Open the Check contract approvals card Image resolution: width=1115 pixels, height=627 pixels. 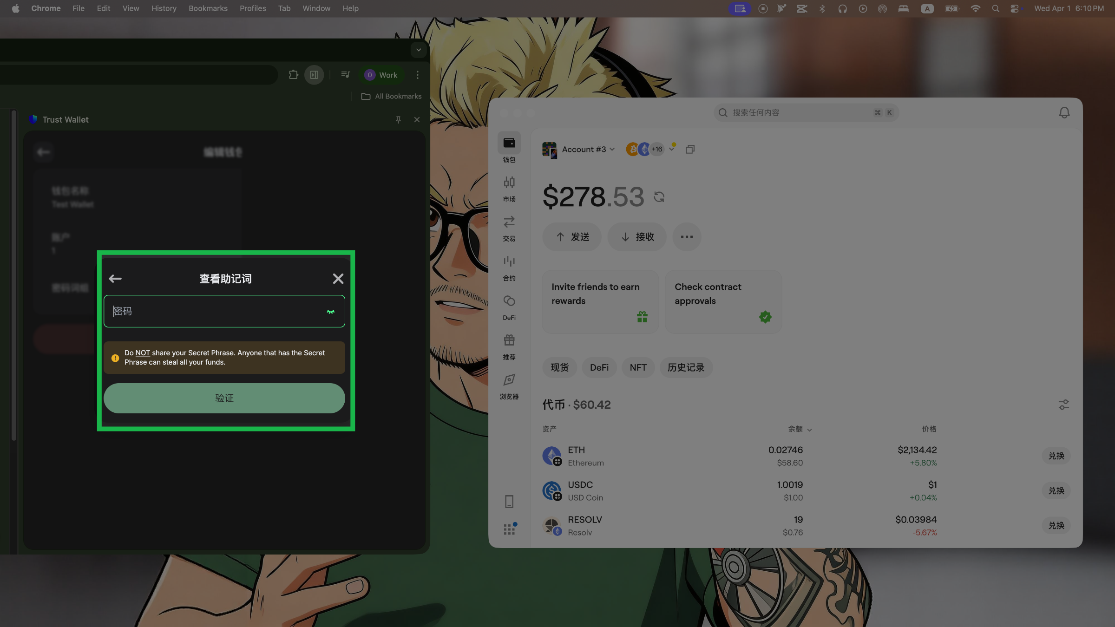pos(723,302)
